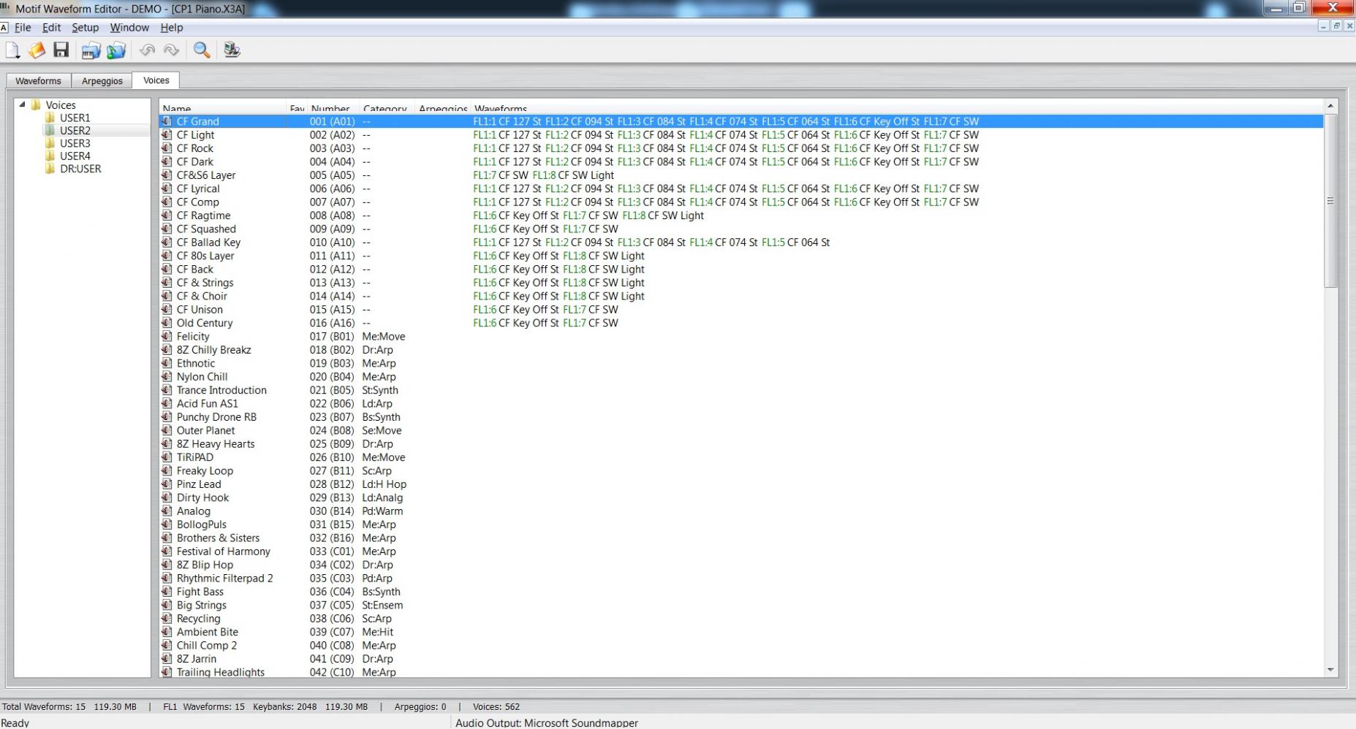
Task: Click the voice icon beside CF Ragtime
Action: (167, 215)
